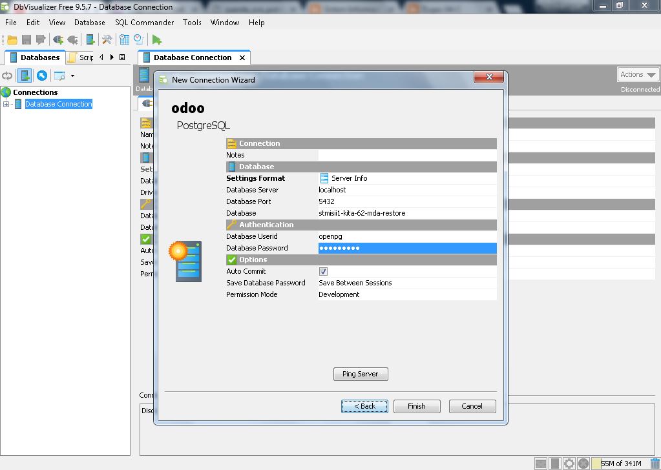Click the round grey status bar icon
The image size is (661, 470).
click(583, 464)
